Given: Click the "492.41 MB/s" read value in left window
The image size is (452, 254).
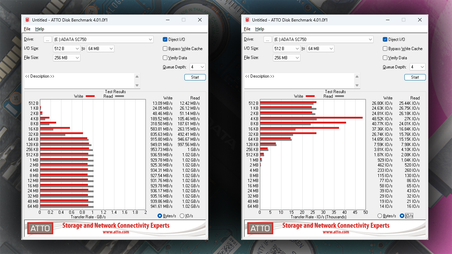Looking at the screenshot, I should 188,134.
